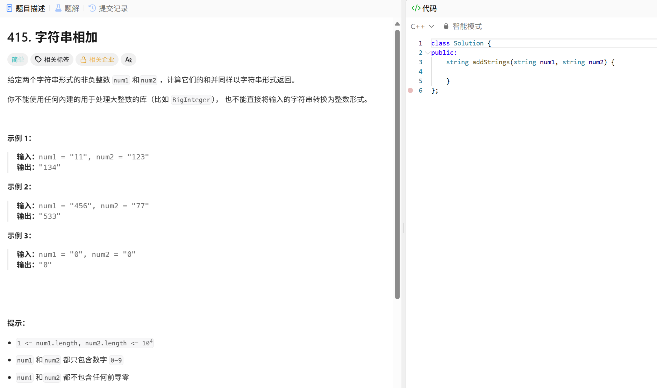The width and height of the screenshot is (657, 388).
Task: Click the 题解 flask icon
Action: pos(58,8)
